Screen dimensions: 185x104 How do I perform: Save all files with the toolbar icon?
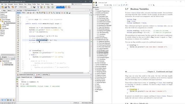pos(9,7)
